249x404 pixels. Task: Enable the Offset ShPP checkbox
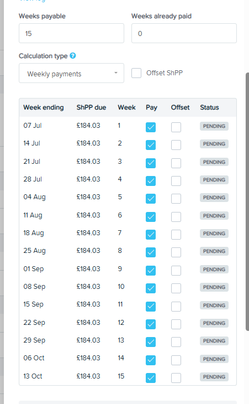tap(136, 73)
